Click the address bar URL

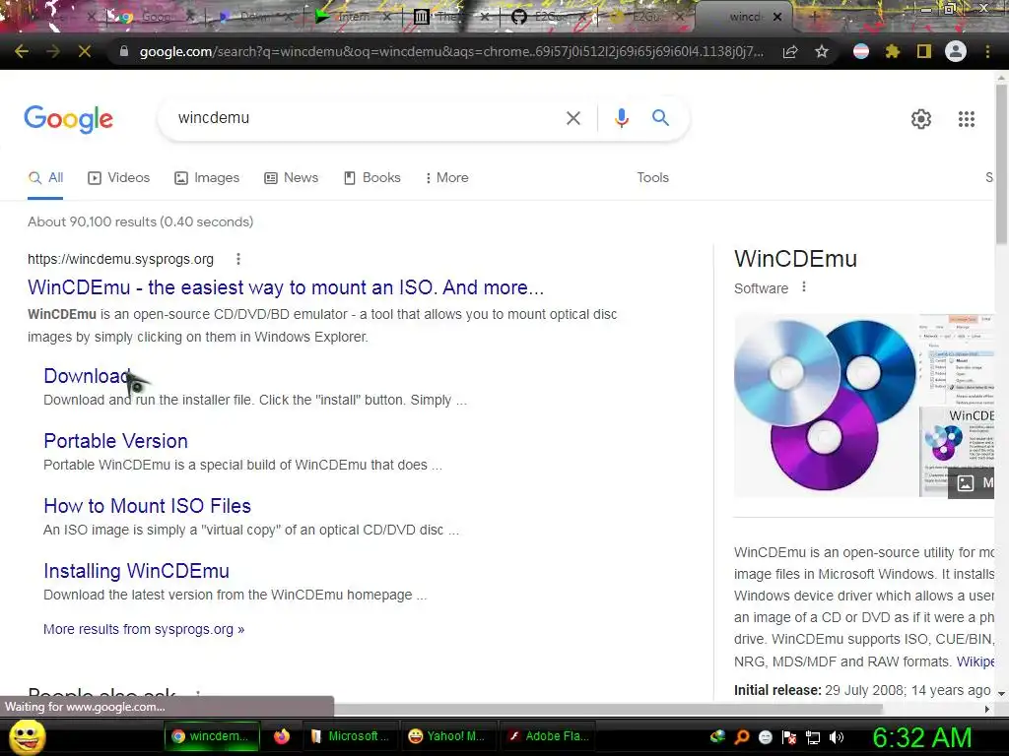[x=451, y=52]
